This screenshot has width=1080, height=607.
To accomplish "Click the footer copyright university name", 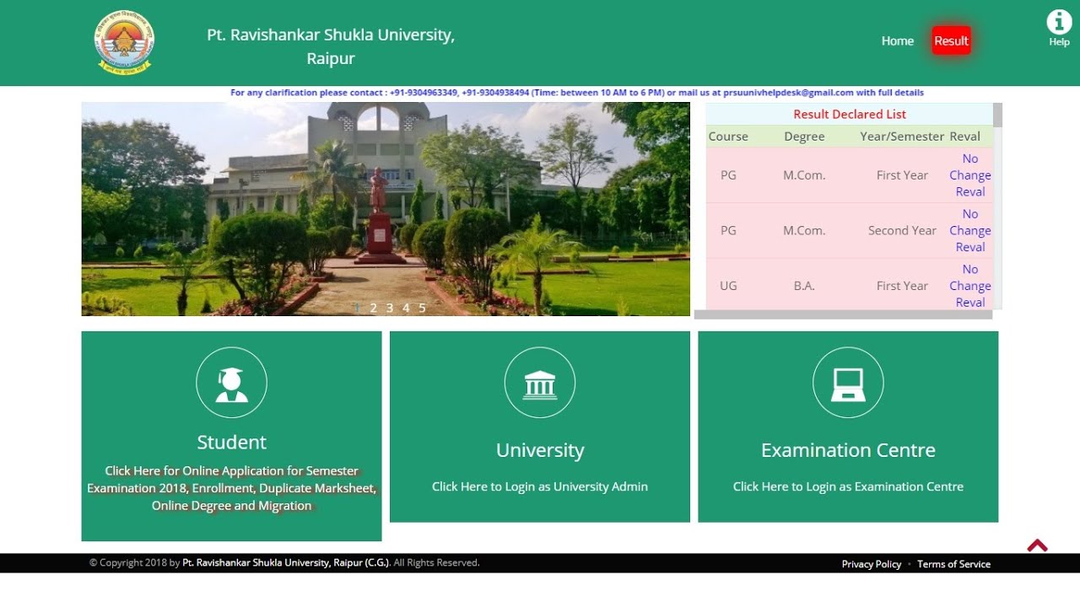I will click(286, 562).
